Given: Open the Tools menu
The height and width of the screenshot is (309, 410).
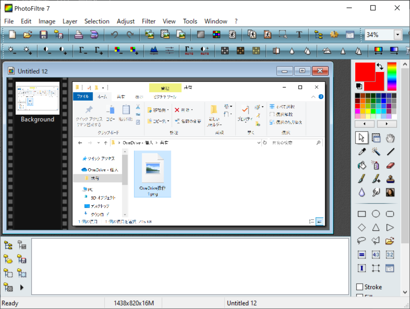Looking at the screenshot, I should tap(190, 21).
